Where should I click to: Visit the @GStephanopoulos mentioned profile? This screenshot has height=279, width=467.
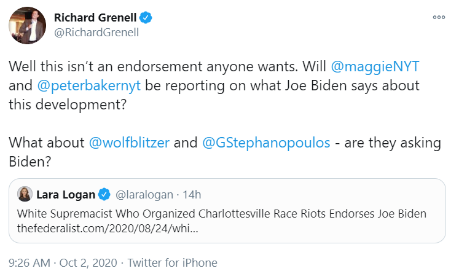pyautogui.click(x=266, y=143)
